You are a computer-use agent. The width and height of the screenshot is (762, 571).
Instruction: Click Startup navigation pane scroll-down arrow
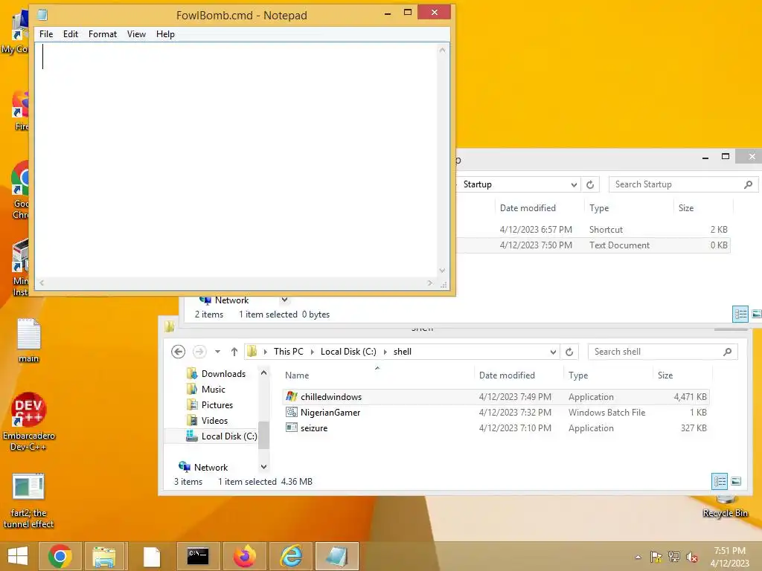pos(285,300)
